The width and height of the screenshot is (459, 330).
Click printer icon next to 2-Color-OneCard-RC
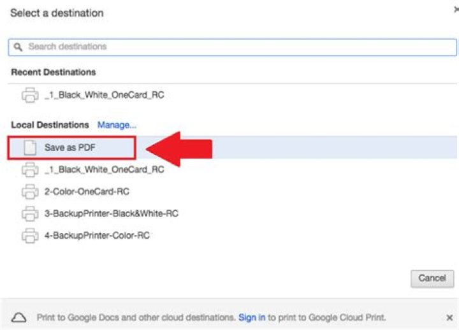pyautogui.click(x=30, y=192)
